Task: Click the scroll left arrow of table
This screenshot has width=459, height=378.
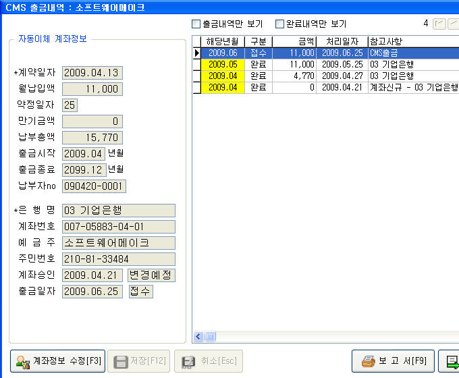Action: (x=198, y=337)
